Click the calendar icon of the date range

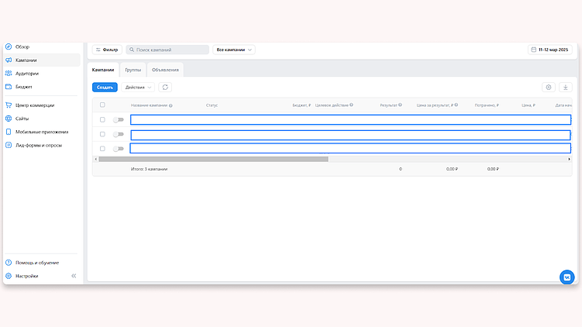coord(534,50)
